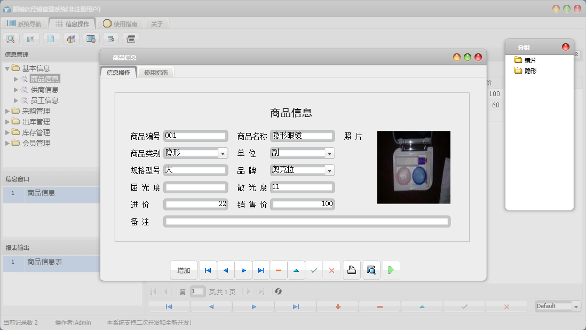
Task: Cancel edits with red X icon
Action: pyautogui.click(x=332, y=270)
